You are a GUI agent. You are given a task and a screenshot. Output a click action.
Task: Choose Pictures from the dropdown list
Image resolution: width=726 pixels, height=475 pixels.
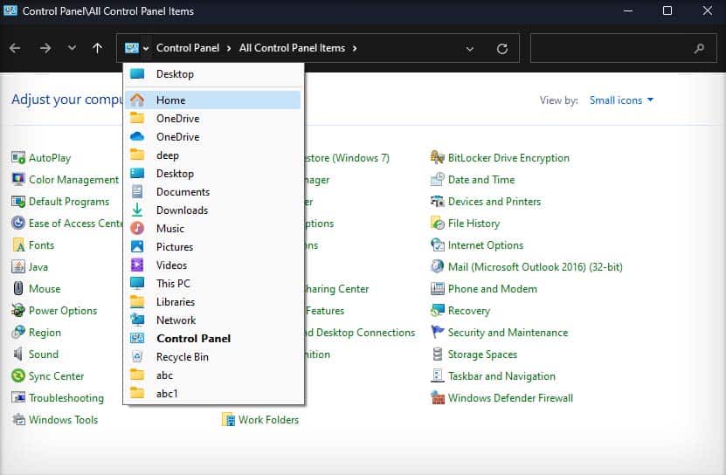(212, 247)
